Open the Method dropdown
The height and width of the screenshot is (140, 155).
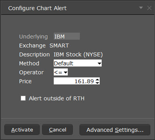tap(77, 63)
